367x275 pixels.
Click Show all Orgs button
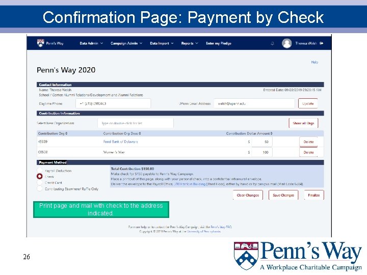pos(303,123)
